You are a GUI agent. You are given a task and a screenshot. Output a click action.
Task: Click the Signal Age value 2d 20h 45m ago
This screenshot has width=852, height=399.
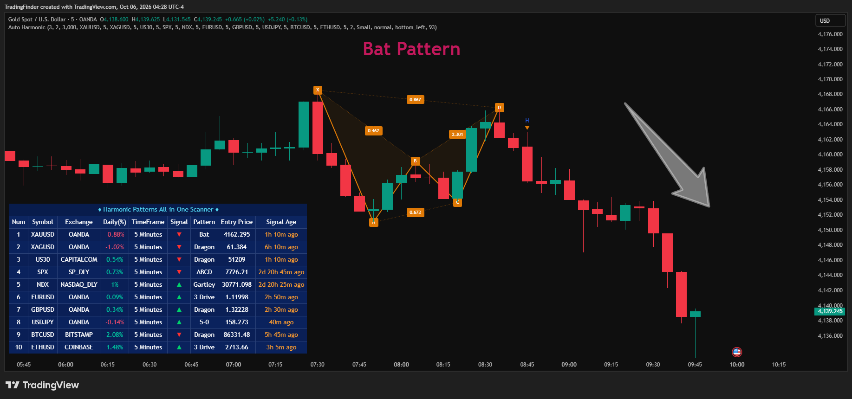281,272
